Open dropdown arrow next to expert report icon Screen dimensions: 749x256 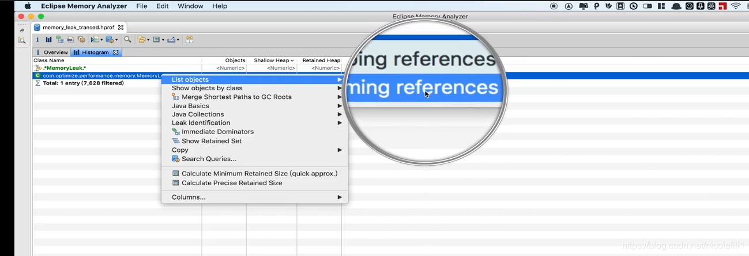click(x=101, y=40)
